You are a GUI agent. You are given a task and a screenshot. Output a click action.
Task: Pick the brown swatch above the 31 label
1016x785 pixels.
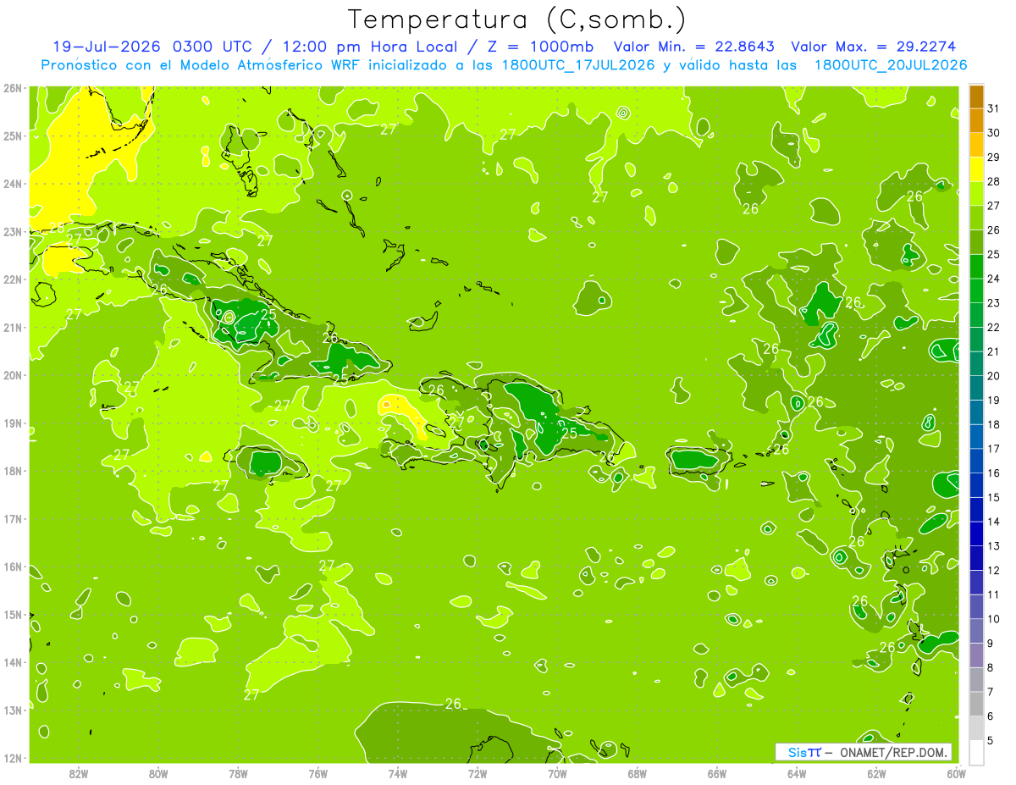[x=976, y=97]
